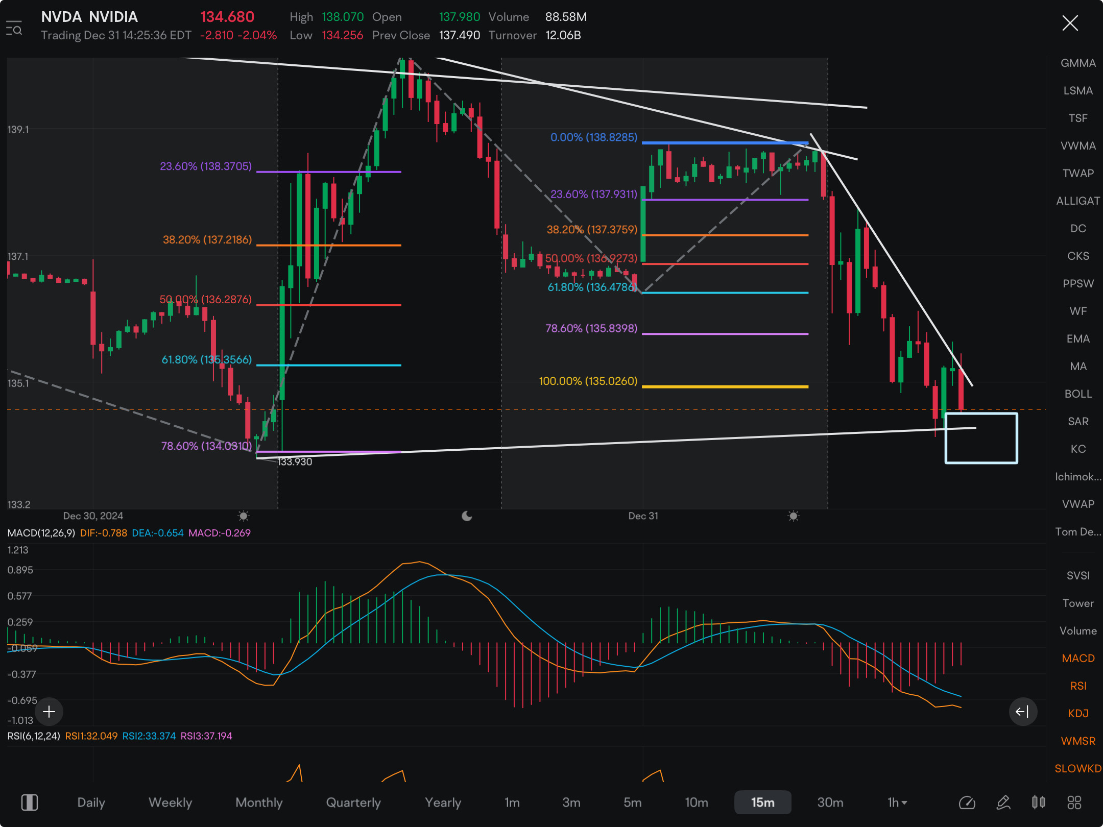
Task: Toggle the LSMA indicator
Action: click(x=1078, y=90)
